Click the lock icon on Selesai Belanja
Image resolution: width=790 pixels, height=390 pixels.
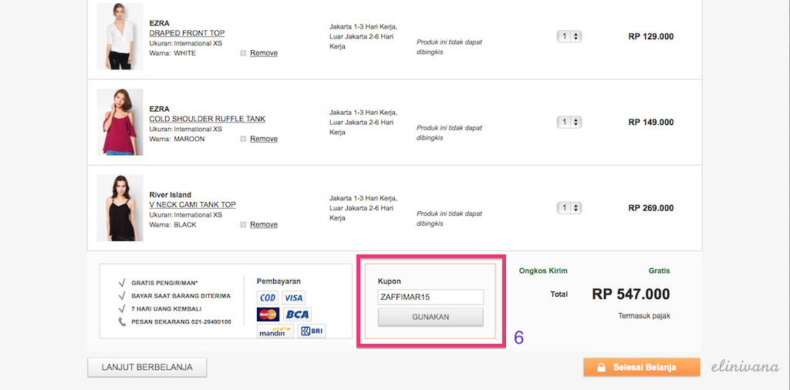pos(601,368)
